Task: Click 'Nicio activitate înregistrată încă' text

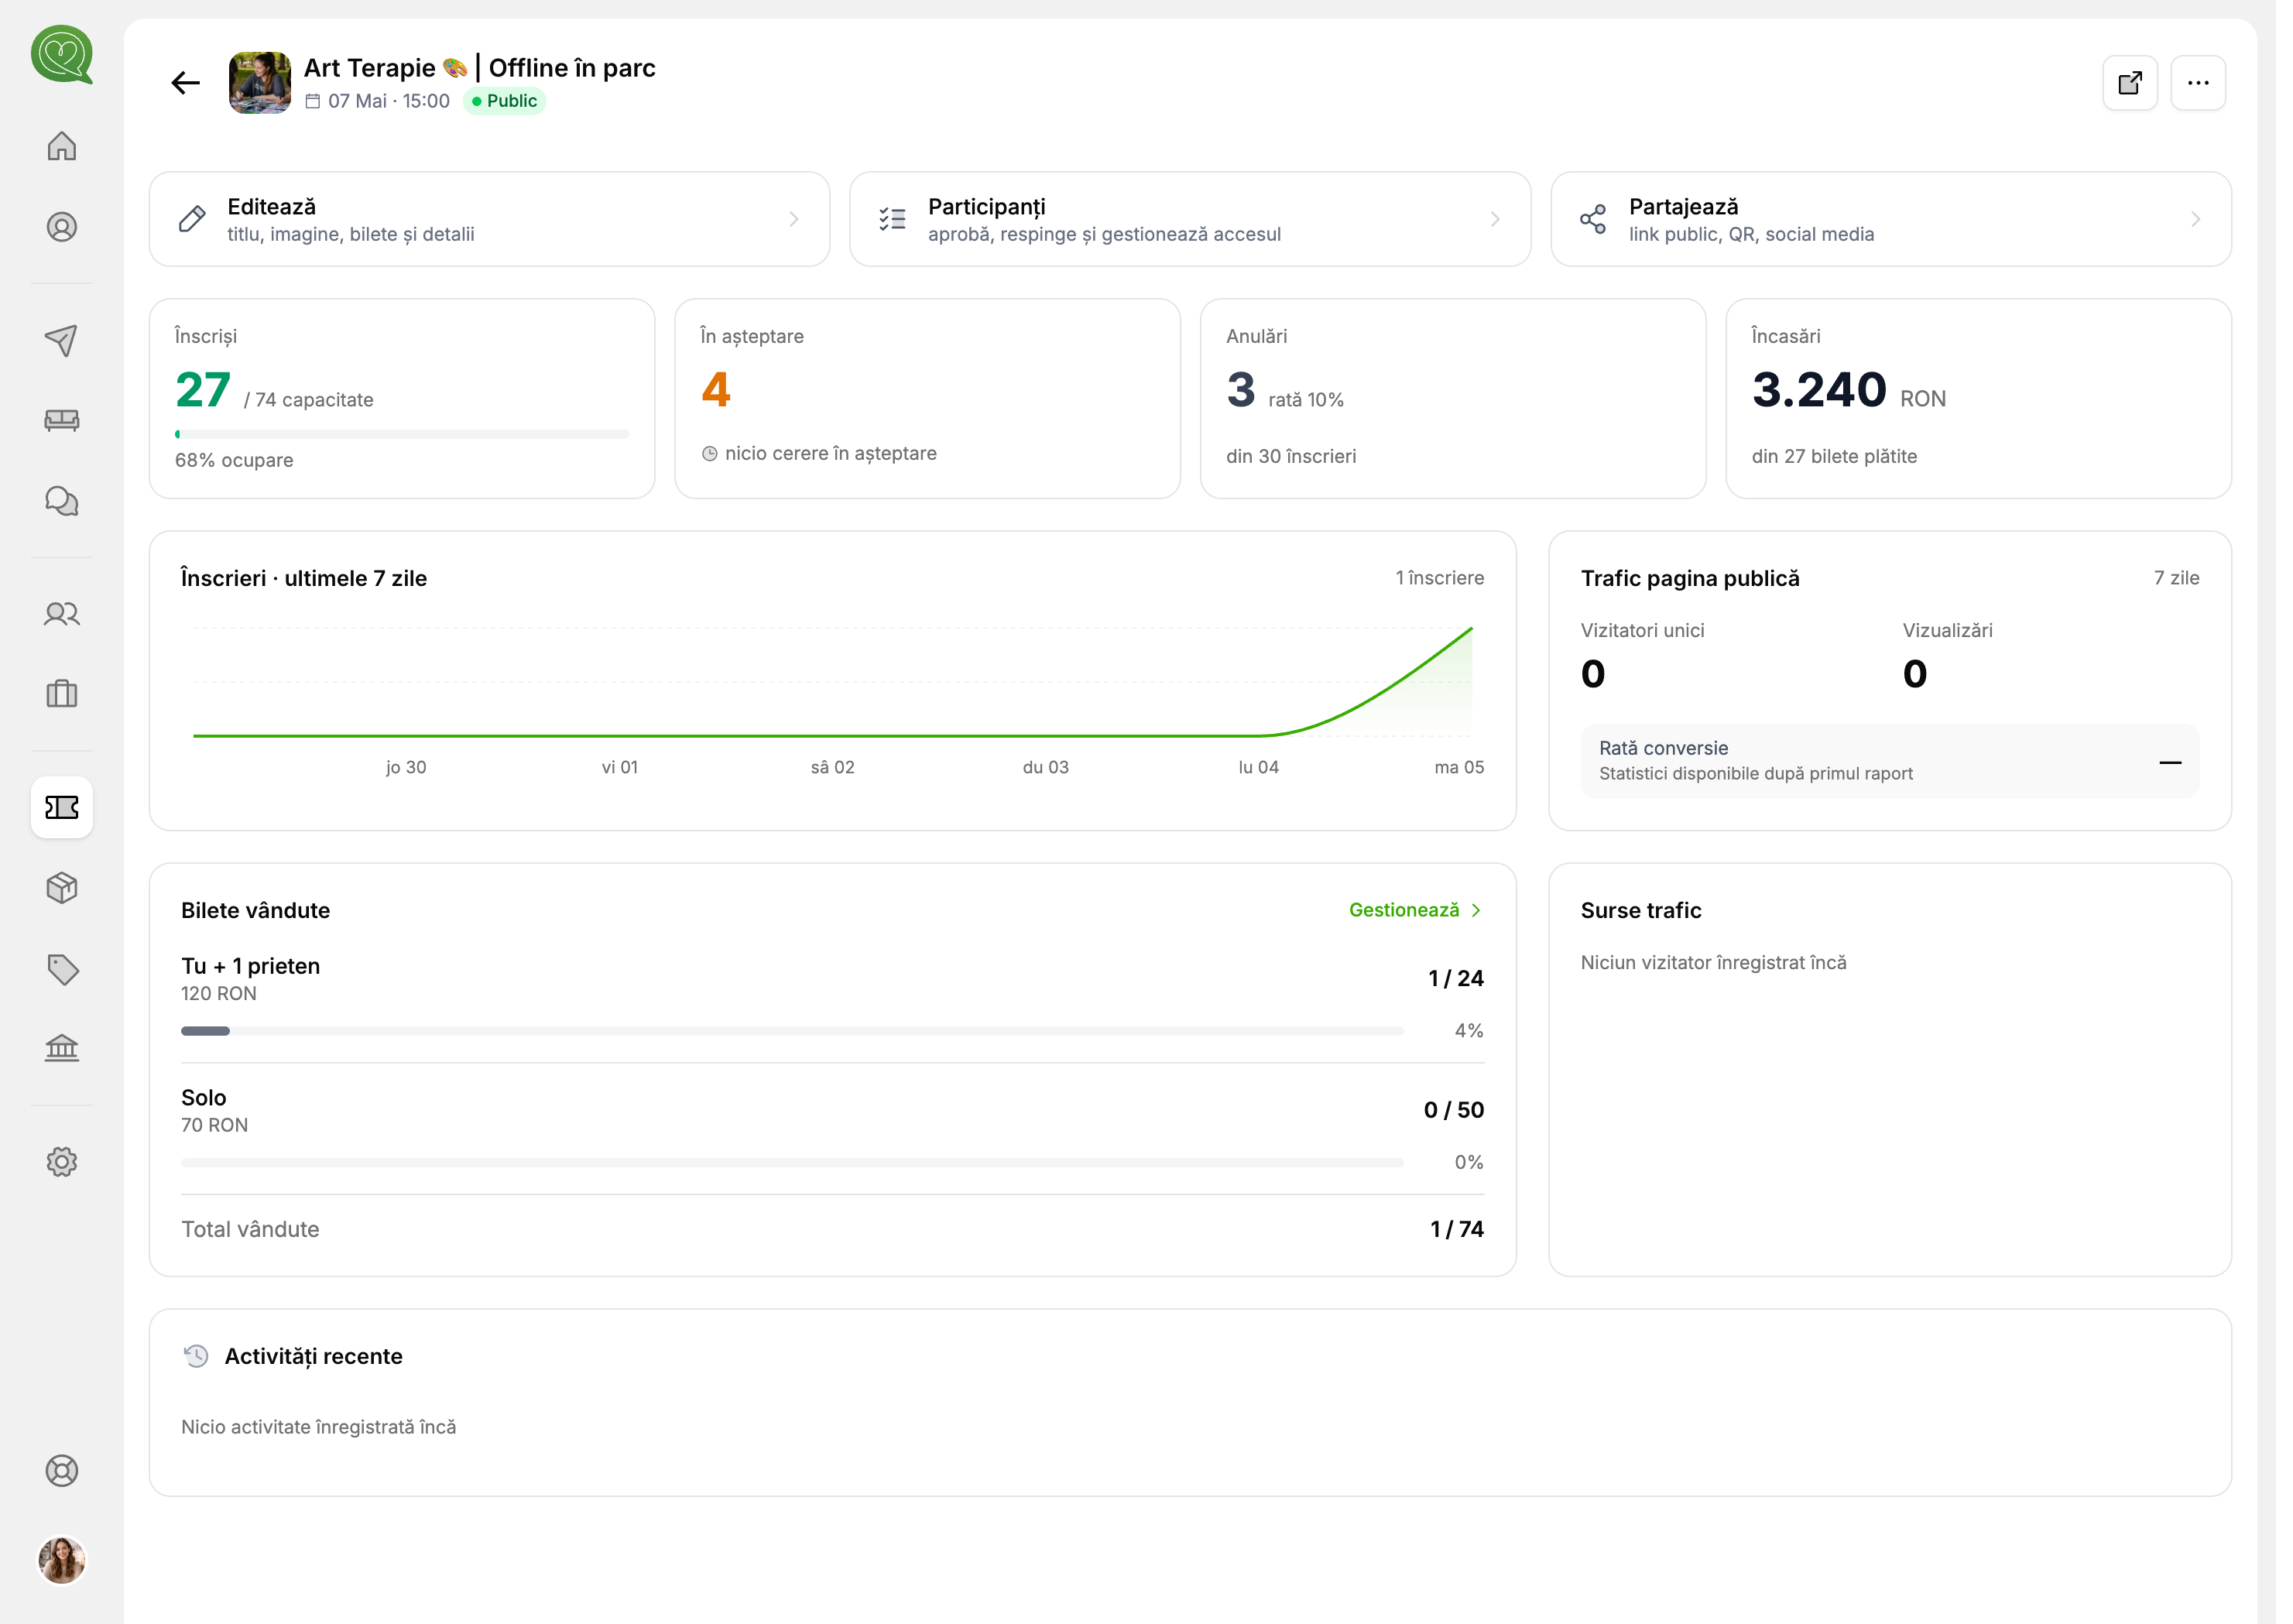Action: (319, 1427)
